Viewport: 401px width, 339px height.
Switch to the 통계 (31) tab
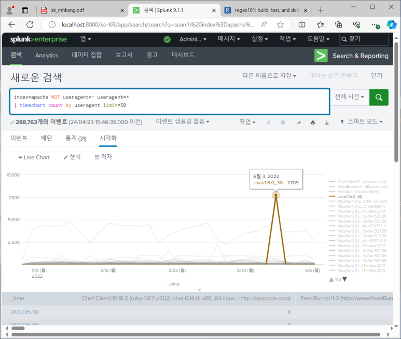pyautogui.click(x=76, y=139)
